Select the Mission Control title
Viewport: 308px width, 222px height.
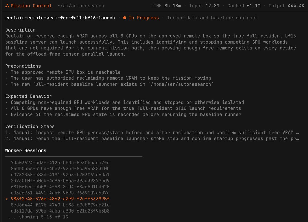31,6
